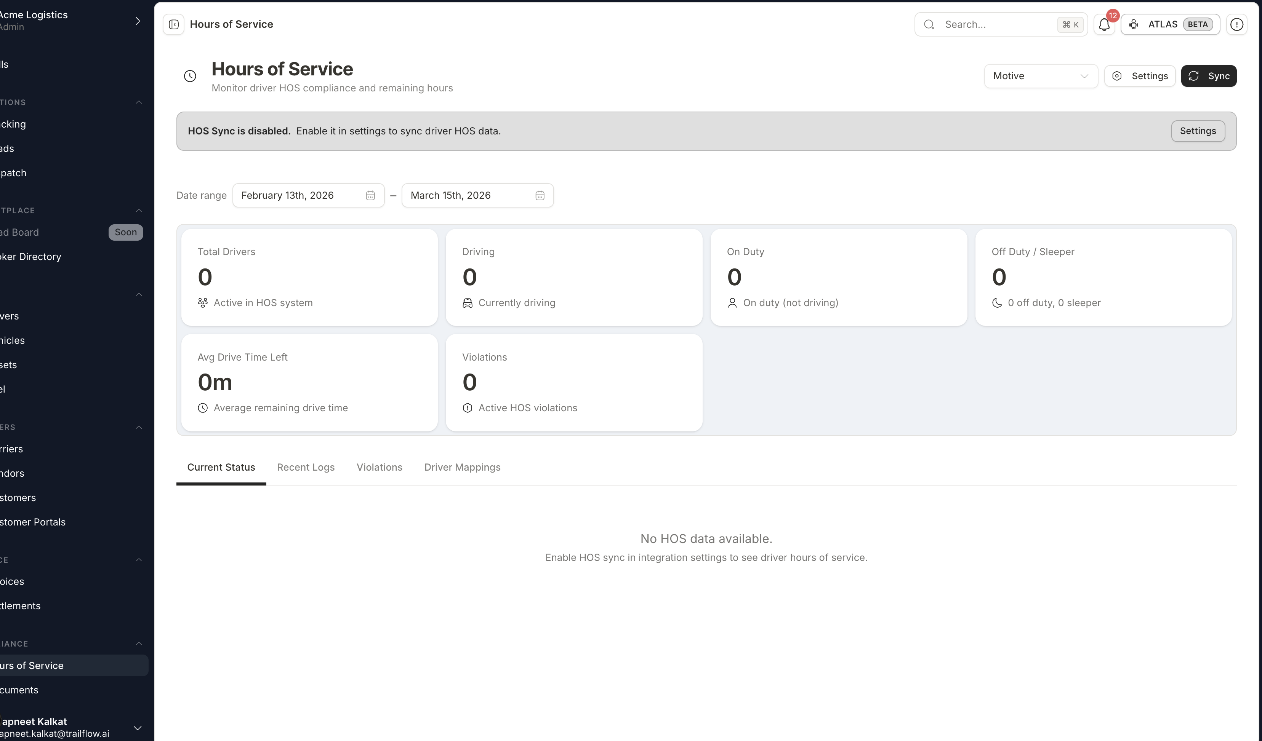
Task: Open the ATLAS BETA assistant
Action: point(1170,24)
